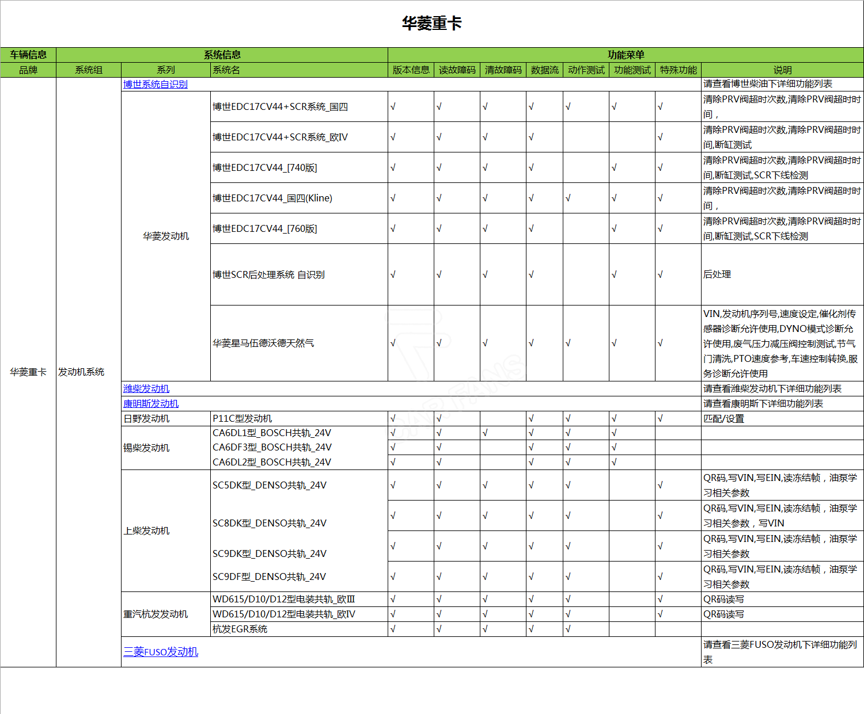Select the VIN,发动机序列号 description cell
Screen dimensions: 864x714
pyautogui.click(x=782, y=343)
